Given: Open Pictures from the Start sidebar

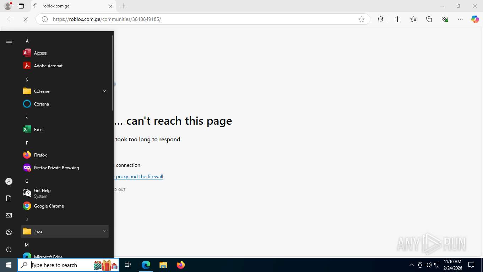Looking at the screenshot, I should point(9,215).
